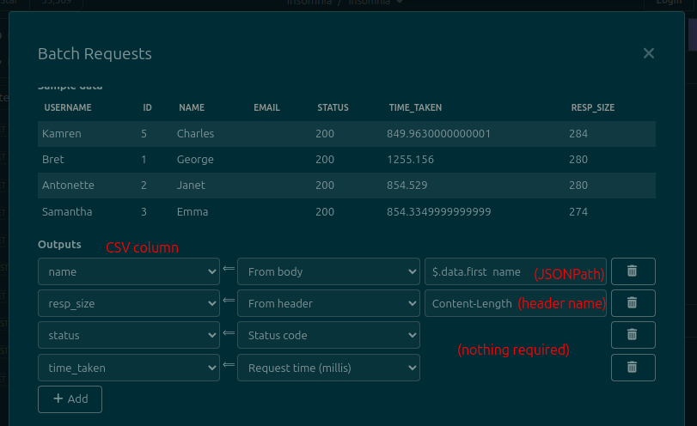Select the Samantha username cell
This screenshot has height=426, width=697.
[67, 212]
